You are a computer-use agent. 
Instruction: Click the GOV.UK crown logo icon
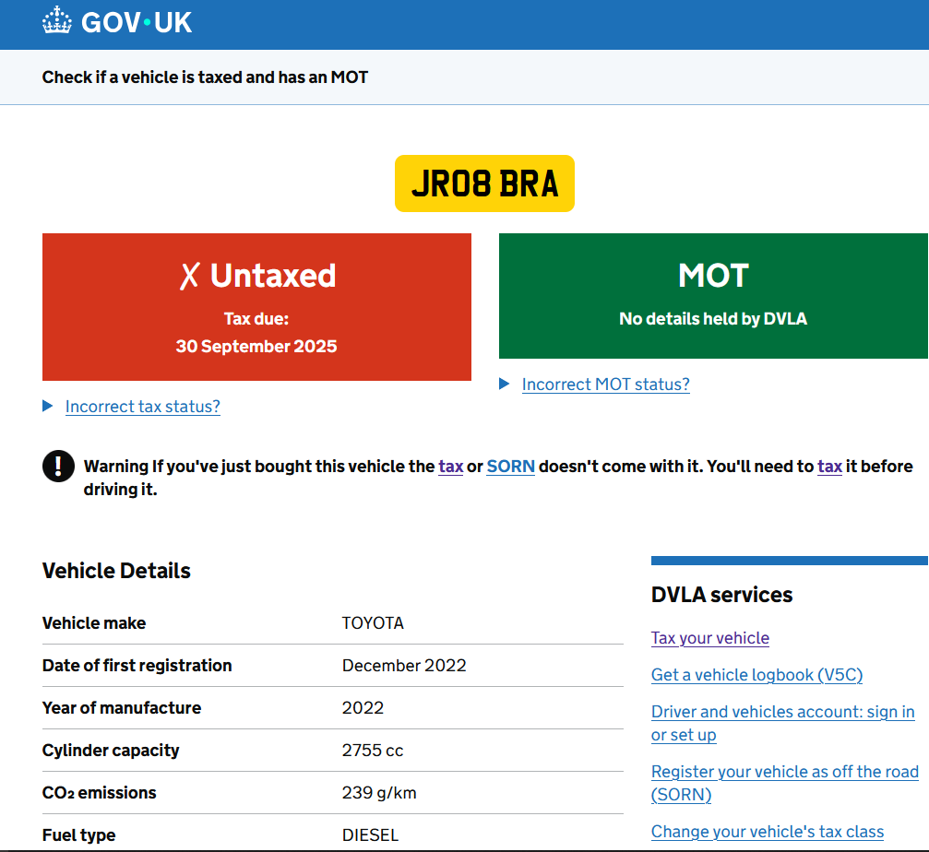(56, 22)
